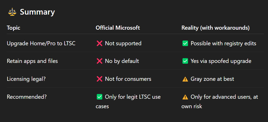The height and width of the screenshot is (122, 268).
Task: Click warning triangle beside Only for advanced users
Action: point(185,97)
